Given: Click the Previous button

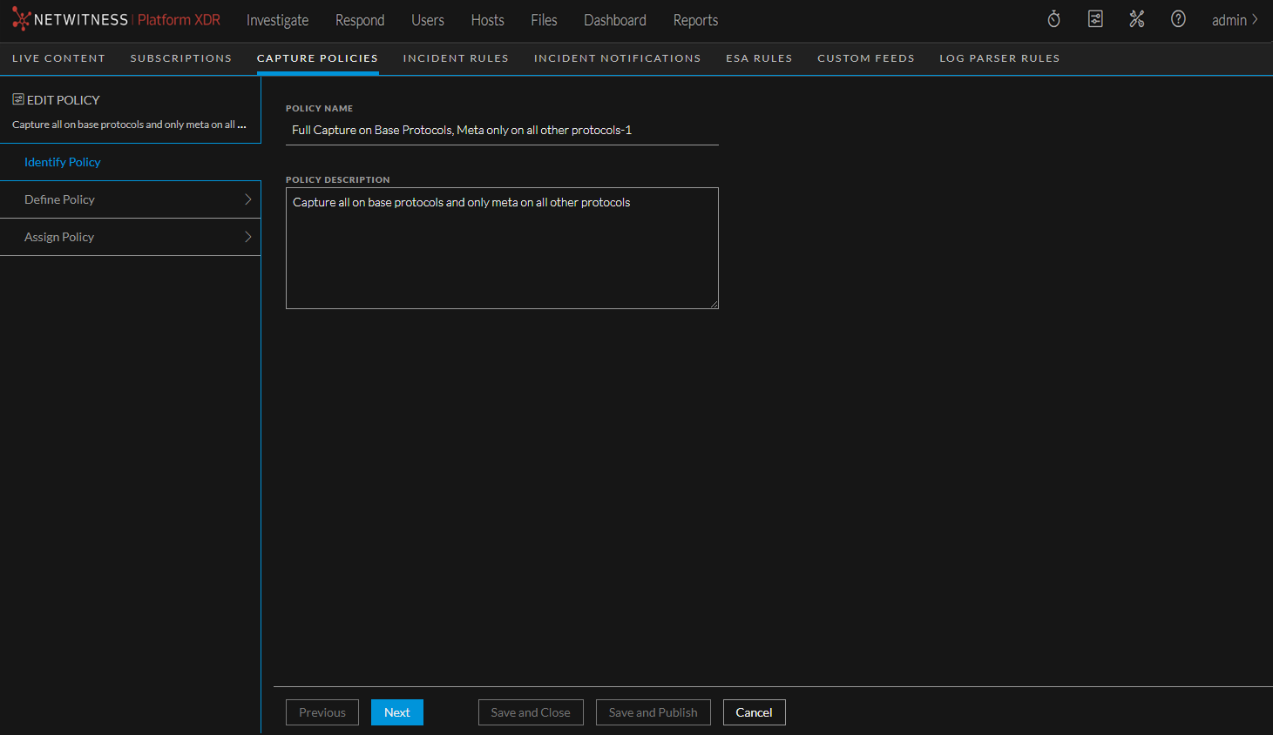Looking at the screenshot, I should click(x=322, y=712).
